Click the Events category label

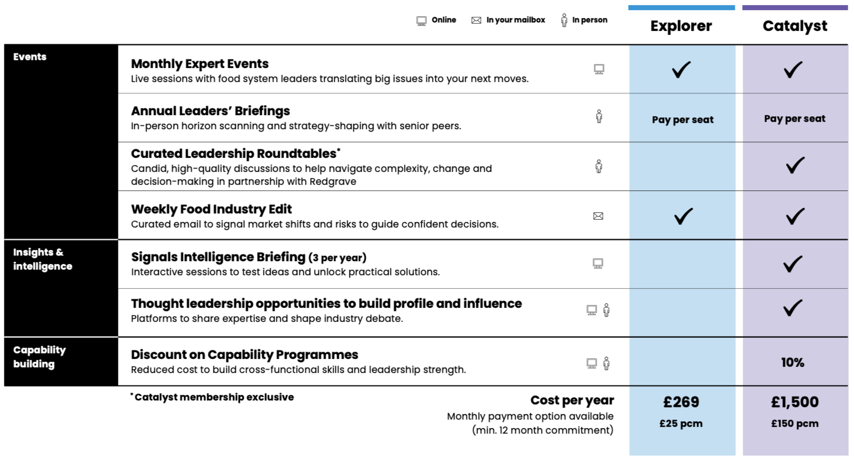[30, 57]
